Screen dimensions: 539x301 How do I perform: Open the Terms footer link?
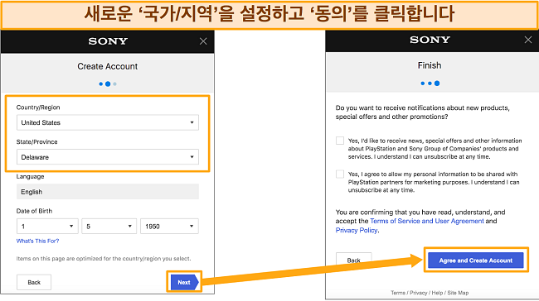(398, 293)
